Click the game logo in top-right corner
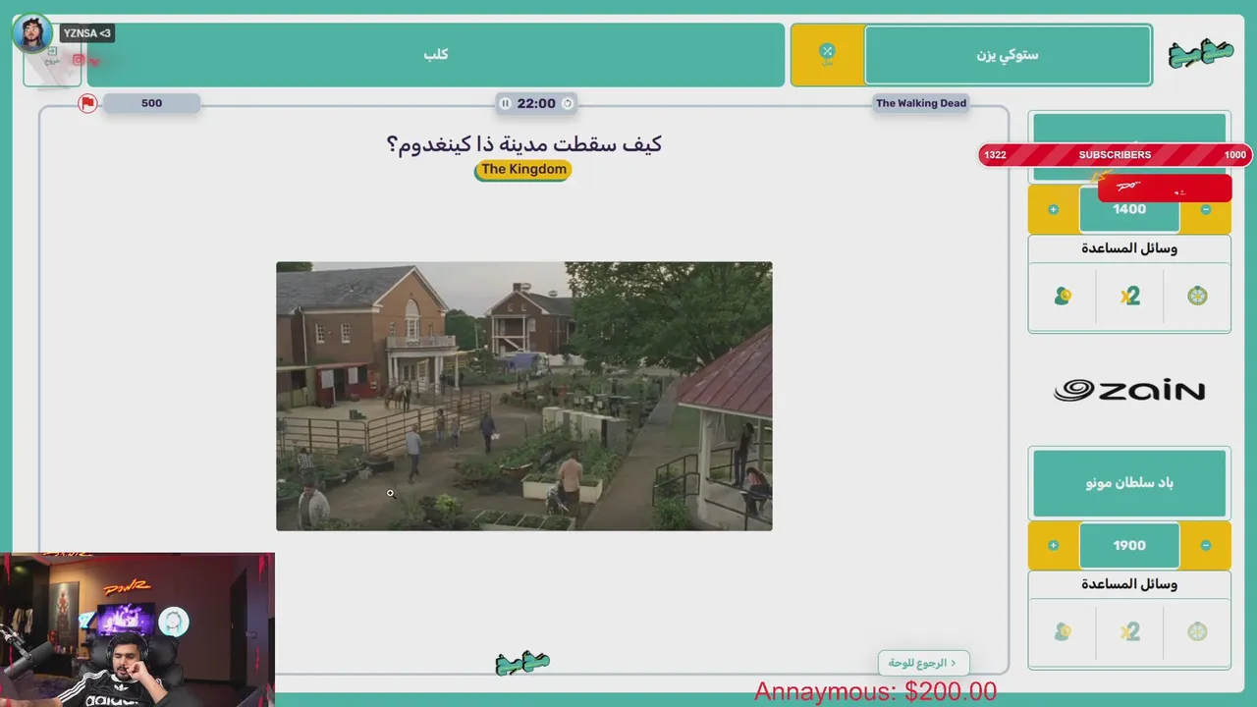The height and width of the screenshot is (707, 1257). pos(1201,54)
